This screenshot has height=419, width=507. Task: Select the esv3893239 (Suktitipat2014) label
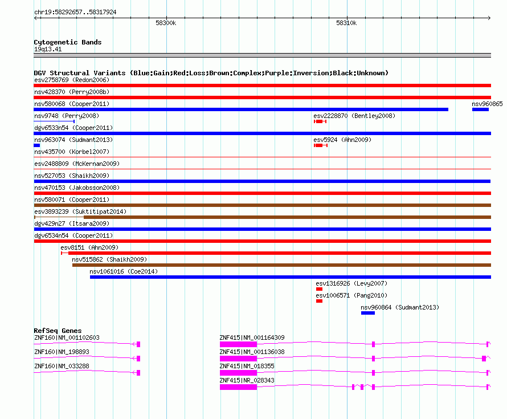(x=80, y=211)
